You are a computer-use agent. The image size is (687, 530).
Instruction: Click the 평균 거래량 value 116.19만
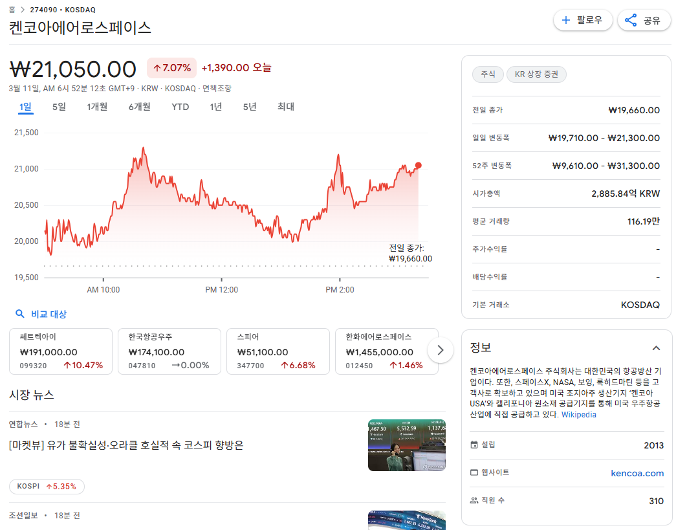point(644,221)
